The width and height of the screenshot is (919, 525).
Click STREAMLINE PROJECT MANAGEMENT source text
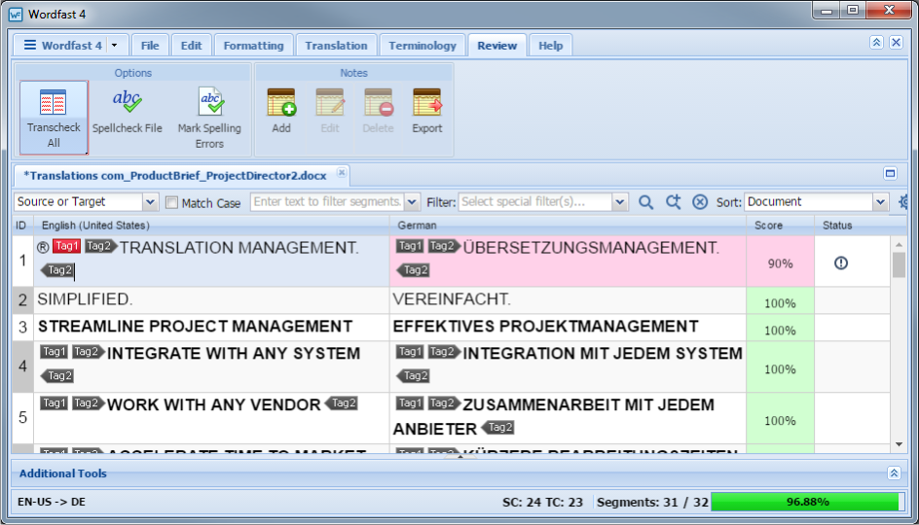click(x=195, y=326)
